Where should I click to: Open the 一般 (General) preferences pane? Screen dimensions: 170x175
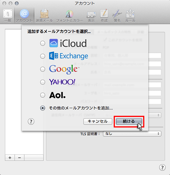point(8,15)
